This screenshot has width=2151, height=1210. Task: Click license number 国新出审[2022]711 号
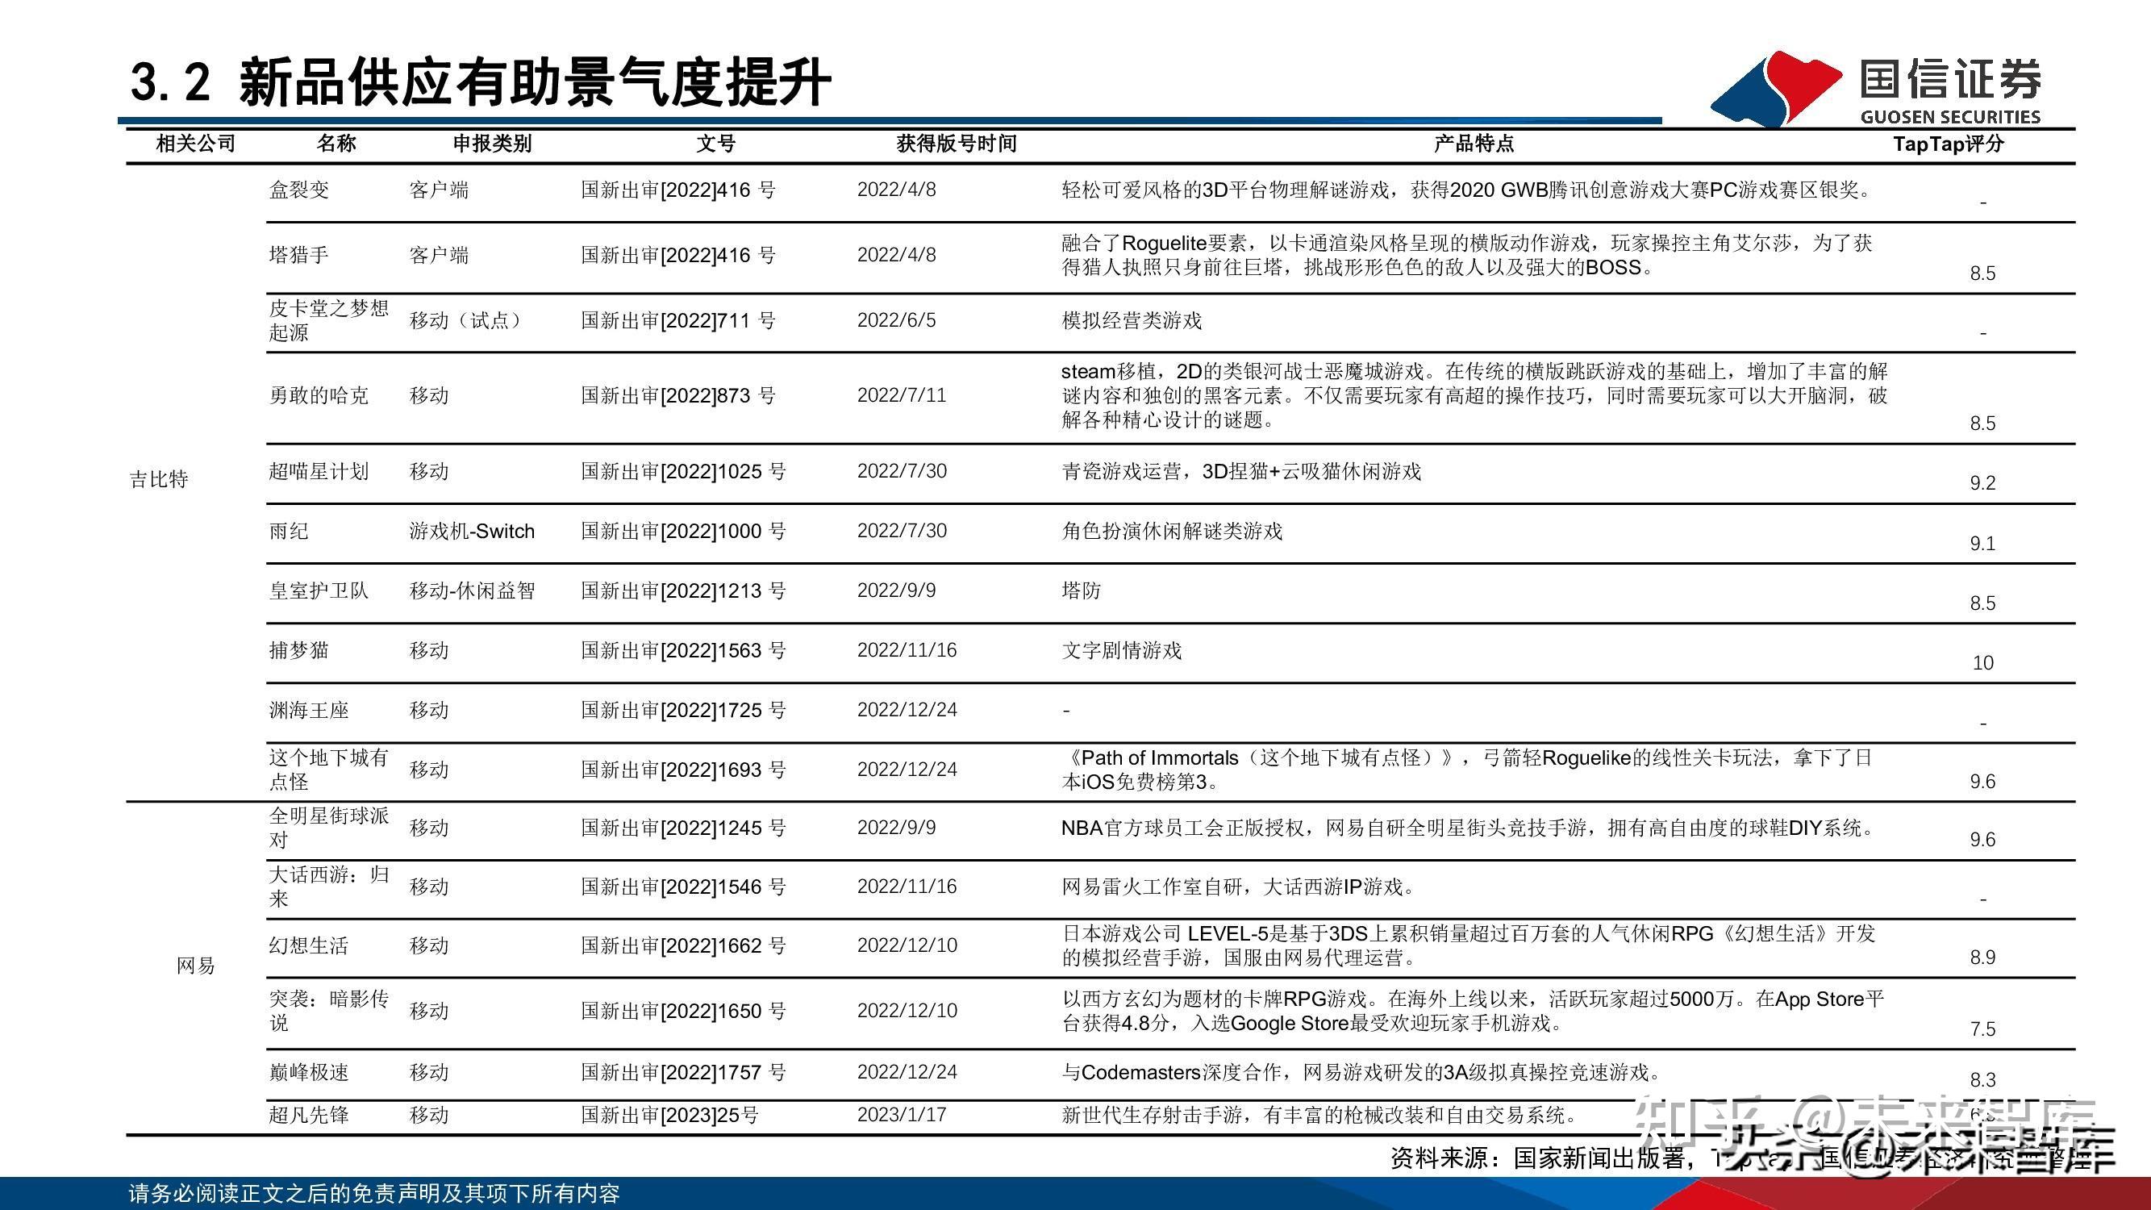tap(678, 321)
